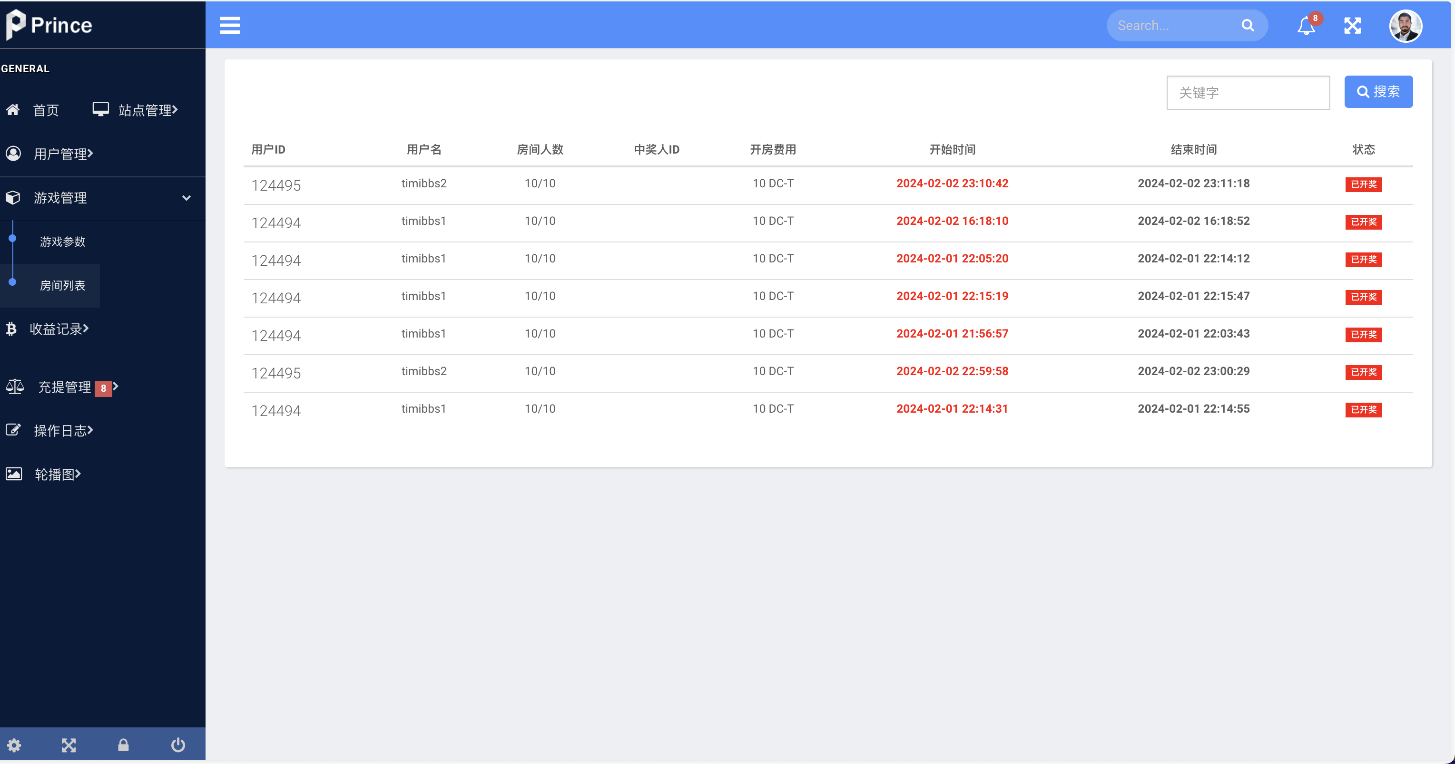This screenshot has height=764, width=1455.
Task: Click the Prince logo in the sidebar
Action: point(49,24)
